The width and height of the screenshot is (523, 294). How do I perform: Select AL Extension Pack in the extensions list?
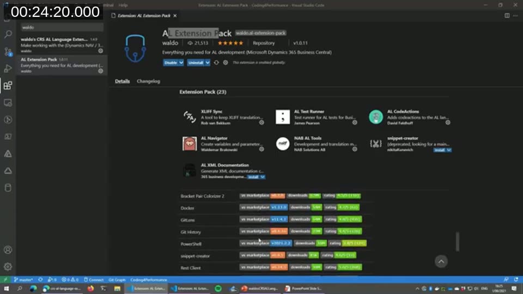coord(62,65)
